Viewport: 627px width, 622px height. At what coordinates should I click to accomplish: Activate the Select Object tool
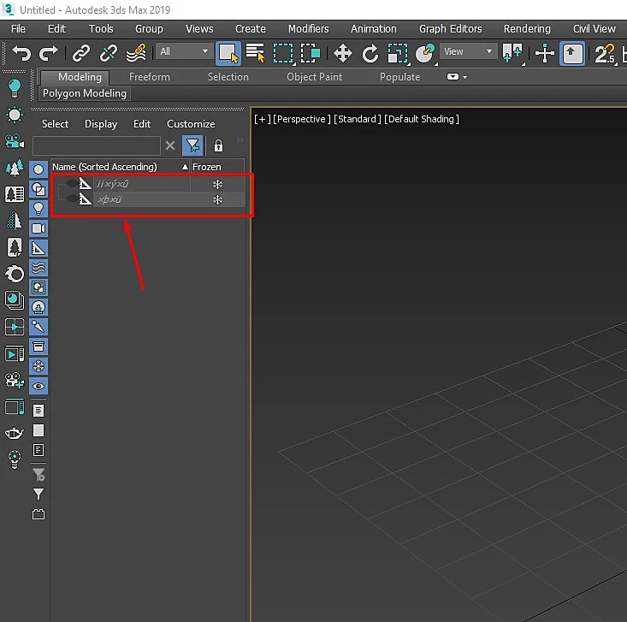coord(228,53)
